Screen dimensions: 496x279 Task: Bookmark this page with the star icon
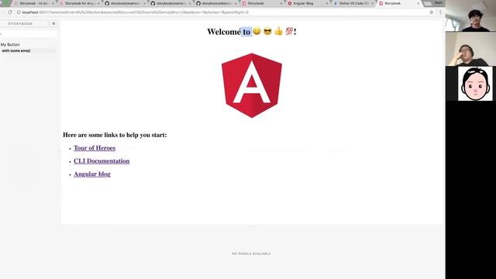431,12
